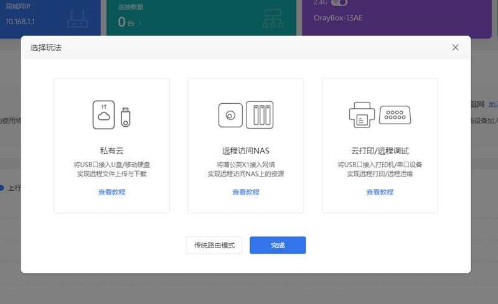The width and height of the screenshot is (498, 304).
Task: Close the 选择玩法 dialog
Action: coord(455,47)
